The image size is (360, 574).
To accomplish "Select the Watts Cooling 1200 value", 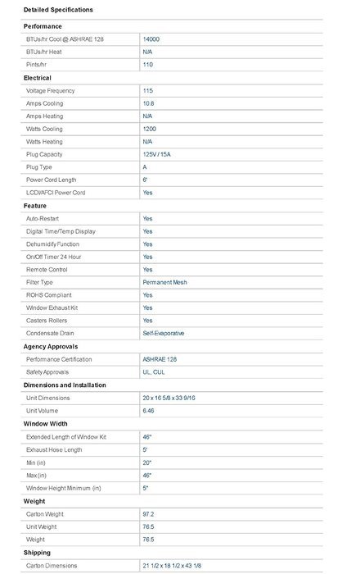I will click(150, 129).
